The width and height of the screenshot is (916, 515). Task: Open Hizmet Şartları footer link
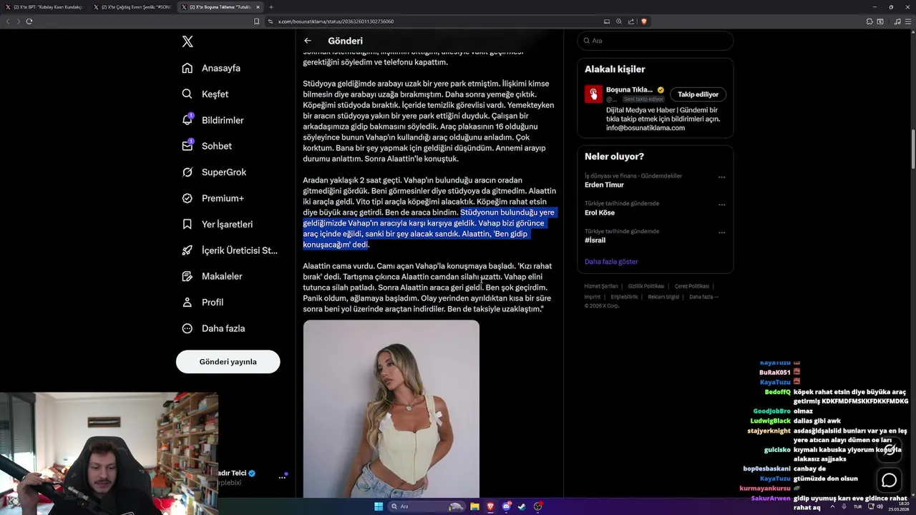tap(601, 286)
